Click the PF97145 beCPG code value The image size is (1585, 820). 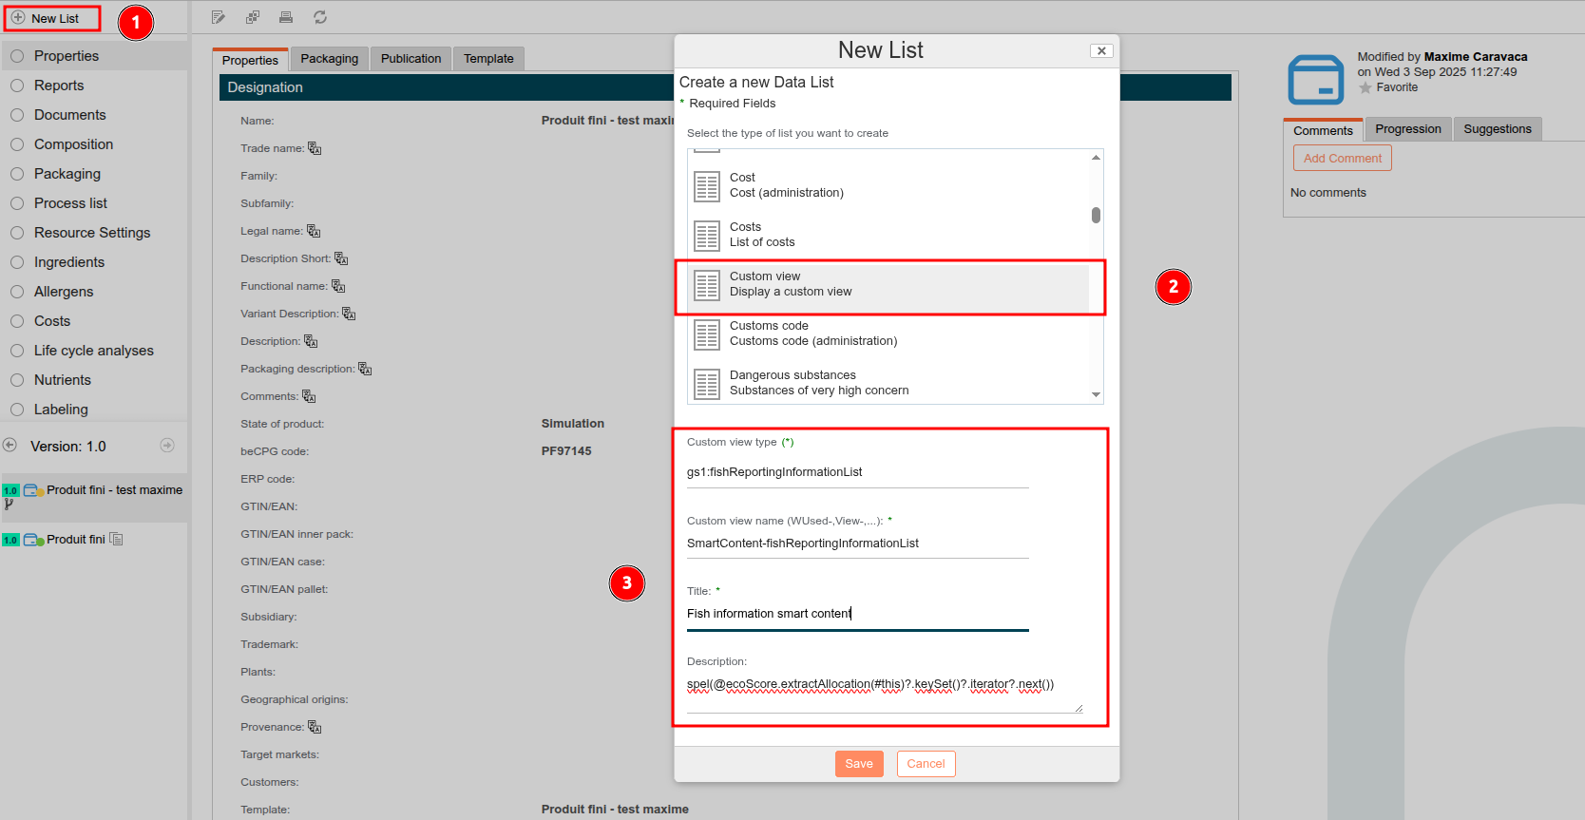pyautogui.click(x=566, y=451)
